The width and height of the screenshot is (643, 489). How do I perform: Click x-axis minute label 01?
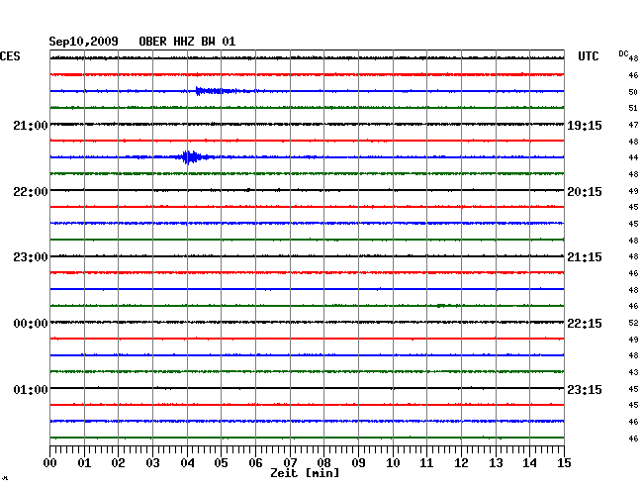point(84,463)
